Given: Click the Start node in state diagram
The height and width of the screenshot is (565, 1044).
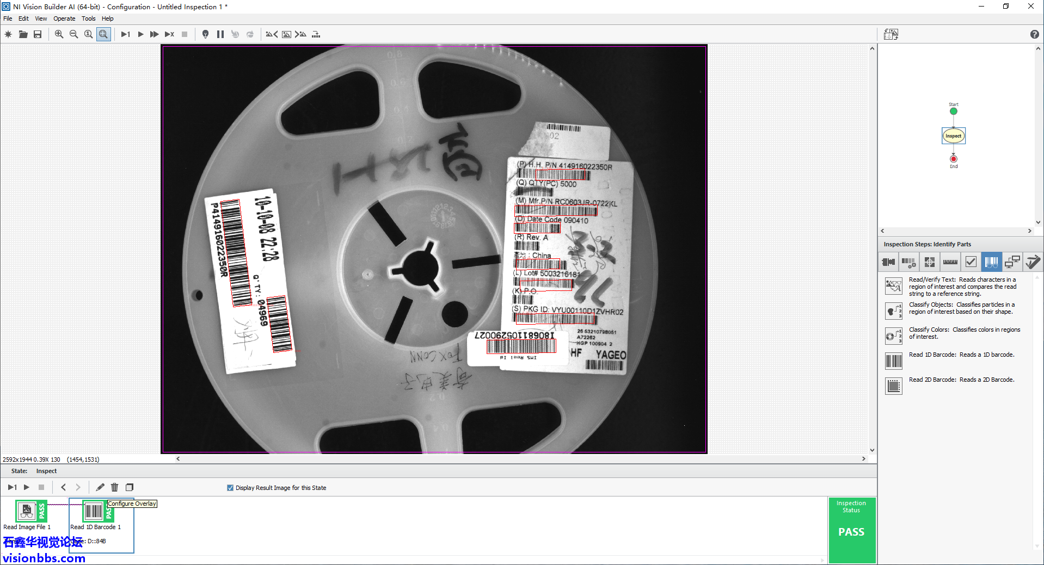Looking at the screenshot, I should (953, 111).
